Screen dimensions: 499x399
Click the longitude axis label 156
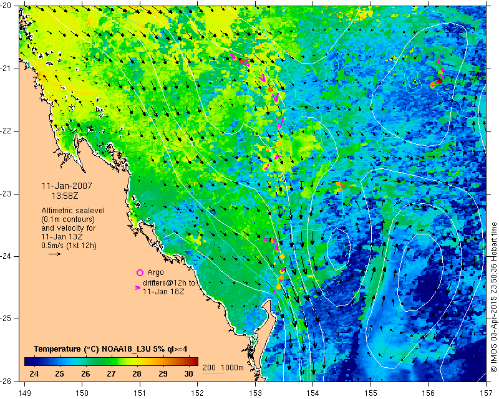[429, 393]
